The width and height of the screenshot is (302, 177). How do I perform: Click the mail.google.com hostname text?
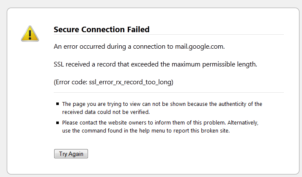200,47
